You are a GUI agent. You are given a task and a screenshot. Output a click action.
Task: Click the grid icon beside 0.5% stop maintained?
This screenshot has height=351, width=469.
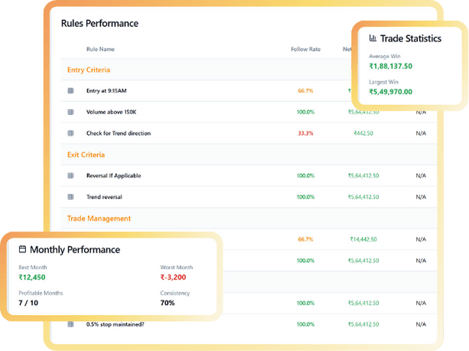point(70,325)
